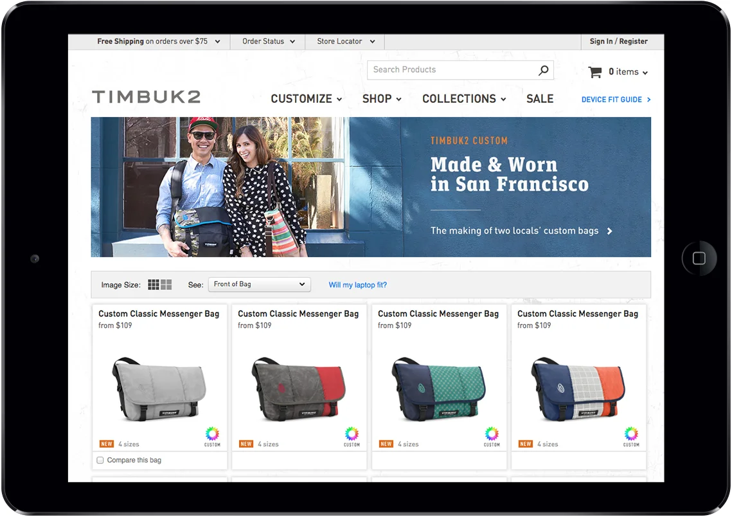
Task: Click custom color wheel on gray-red messenger bag
Action: pos(352,434)
